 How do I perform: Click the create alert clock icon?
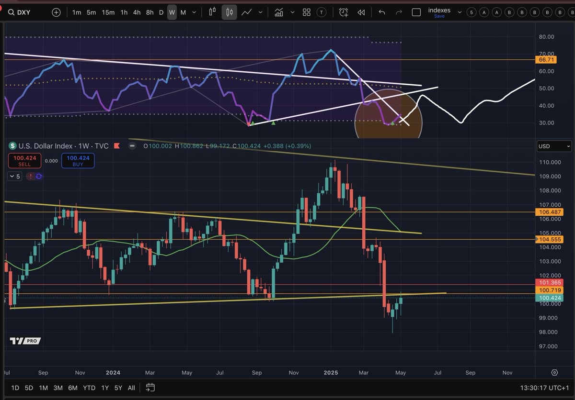343,12
